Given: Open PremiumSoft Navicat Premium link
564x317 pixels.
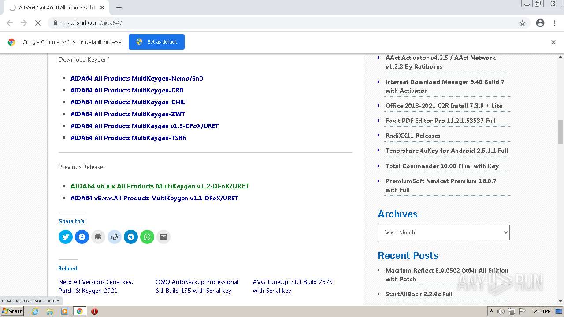Looking at the screenshot, I should click(441, 185).
